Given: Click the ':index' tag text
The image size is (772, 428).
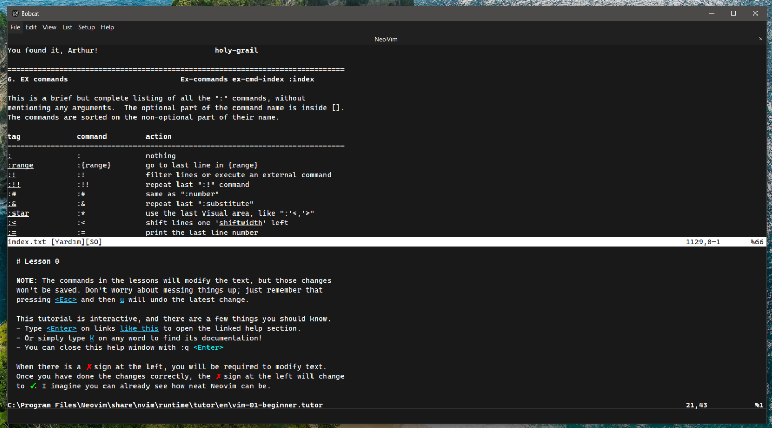Looking at the screenshot, I should click(301, 79).
